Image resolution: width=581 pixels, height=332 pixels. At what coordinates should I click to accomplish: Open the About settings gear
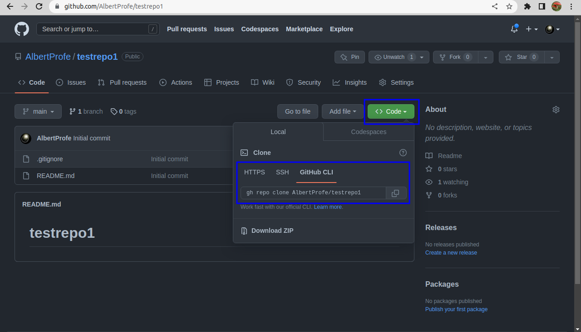click(556, 110)
